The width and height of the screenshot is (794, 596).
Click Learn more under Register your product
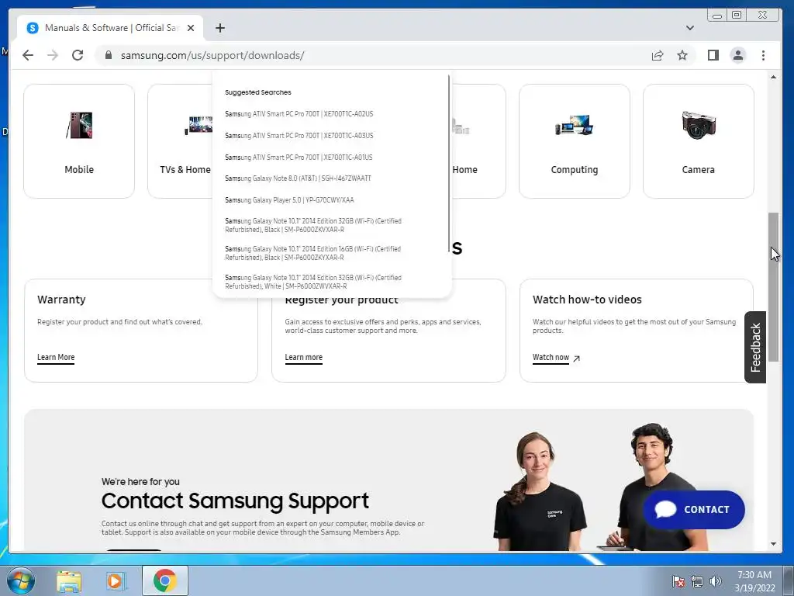303,357
